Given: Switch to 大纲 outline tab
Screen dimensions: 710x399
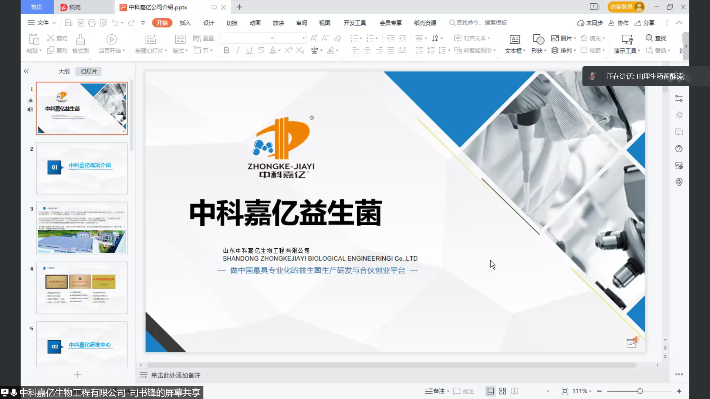Looking at the screenshot, I should 64,71.
